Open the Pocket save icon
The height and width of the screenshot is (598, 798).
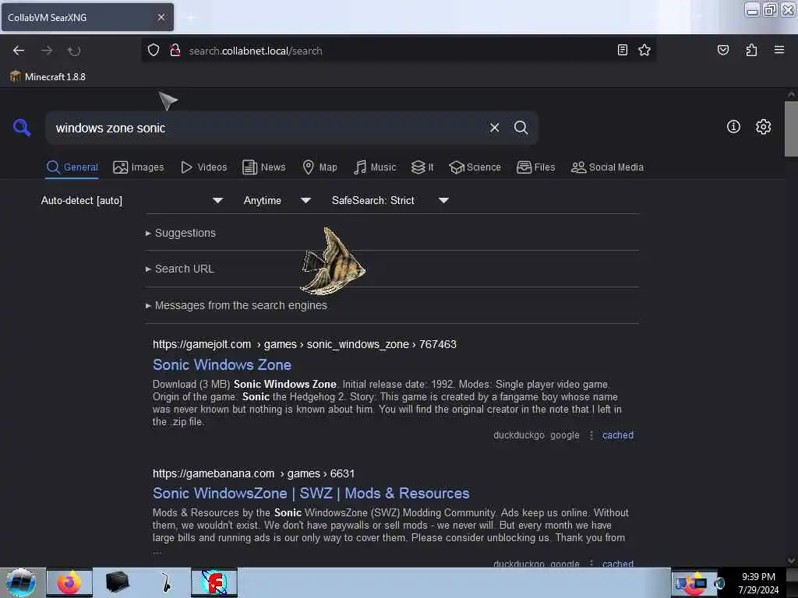click(722, 50)
